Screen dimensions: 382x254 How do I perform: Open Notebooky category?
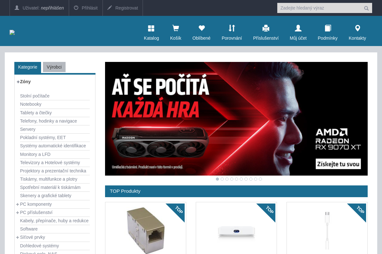click(x=31, y=104)
